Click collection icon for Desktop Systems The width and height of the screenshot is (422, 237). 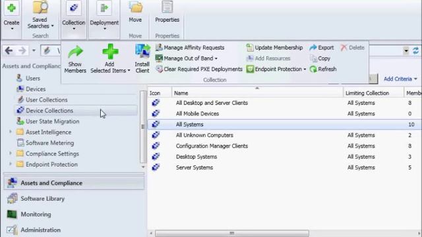156,157
